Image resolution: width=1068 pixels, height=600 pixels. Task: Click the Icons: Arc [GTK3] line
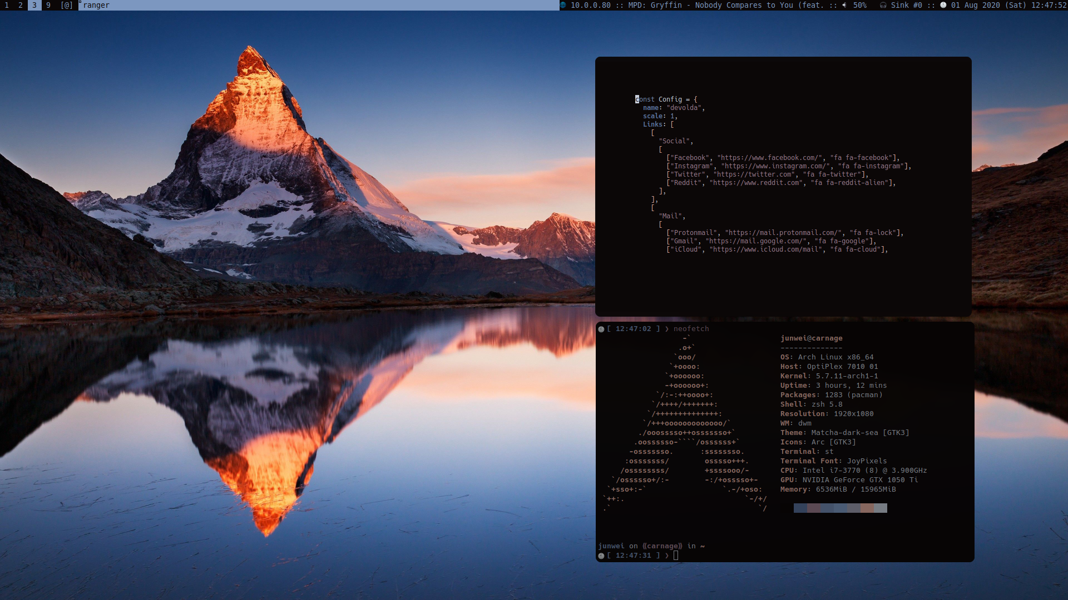tap(818, 442)
